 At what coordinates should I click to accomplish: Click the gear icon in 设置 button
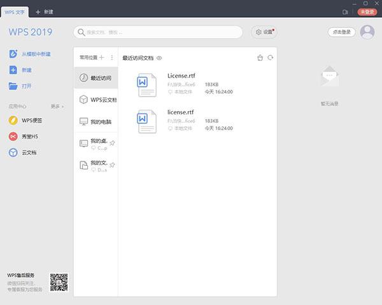[258, 32]
